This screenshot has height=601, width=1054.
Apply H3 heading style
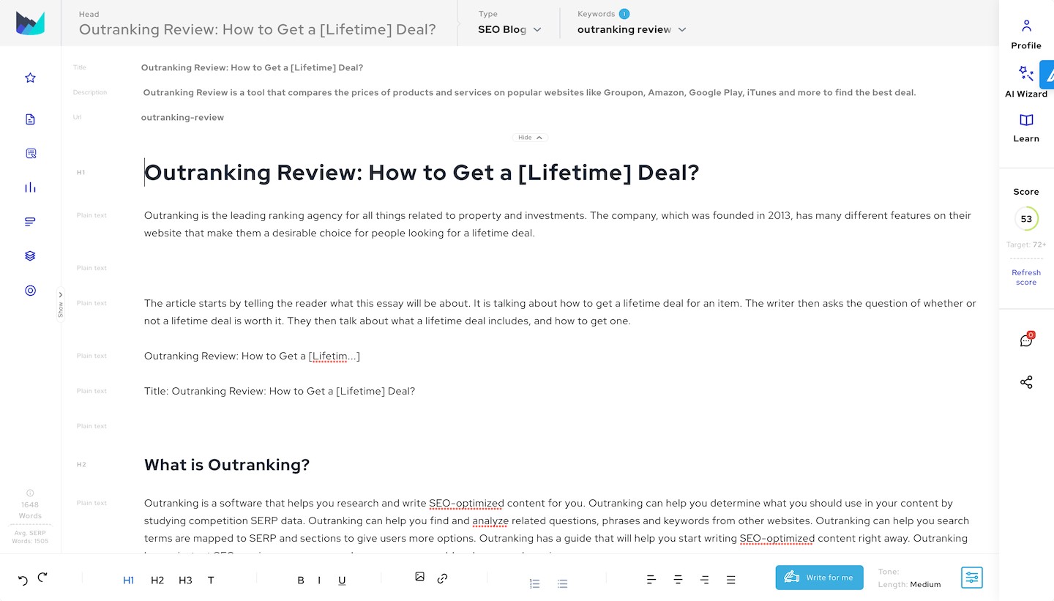click(x=185, y=580)
